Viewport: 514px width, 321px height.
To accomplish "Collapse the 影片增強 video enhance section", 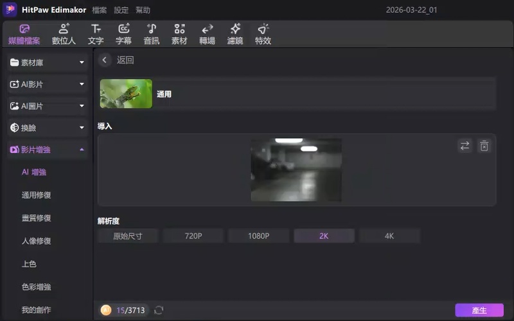I will [x=47, y=150].
